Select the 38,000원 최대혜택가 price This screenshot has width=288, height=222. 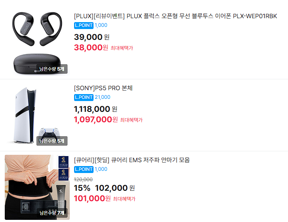[x=104, y=48]
